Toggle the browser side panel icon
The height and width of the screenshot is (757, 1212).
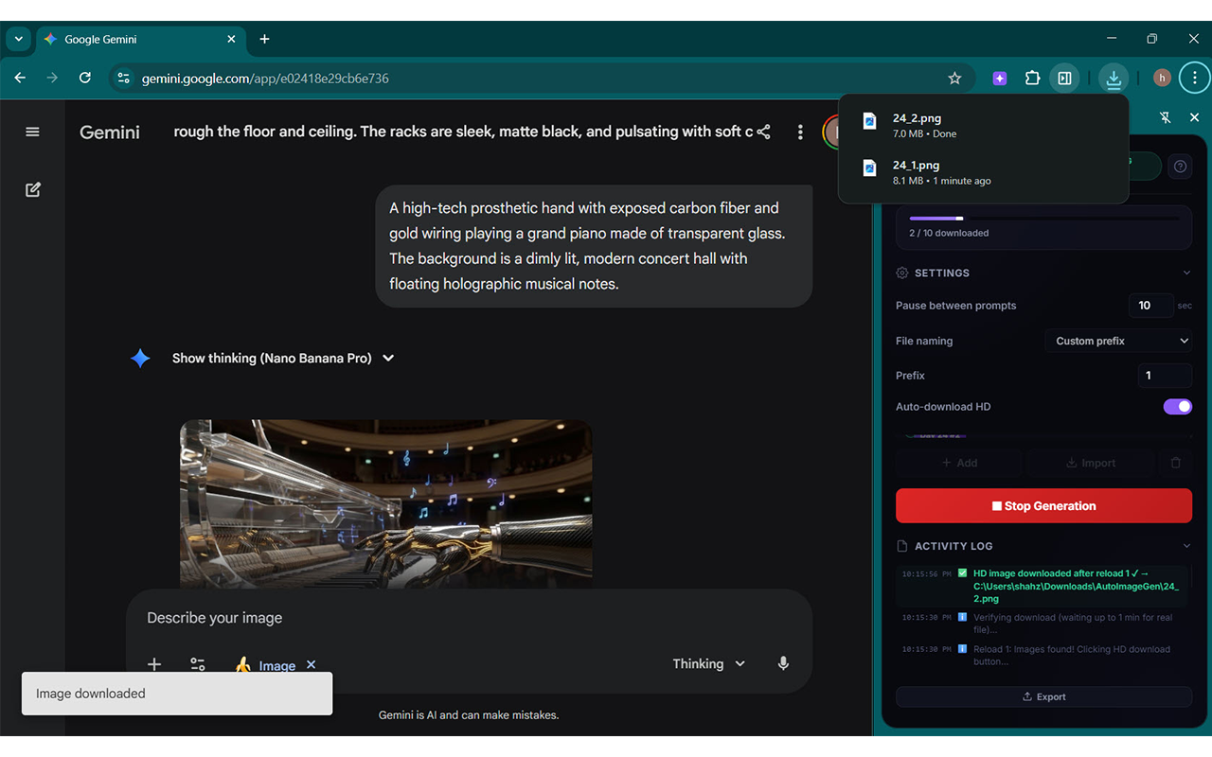1064,79
